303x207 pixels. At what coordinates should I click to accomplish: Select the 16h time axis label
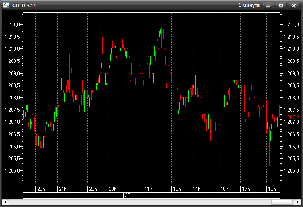[224, 189]
